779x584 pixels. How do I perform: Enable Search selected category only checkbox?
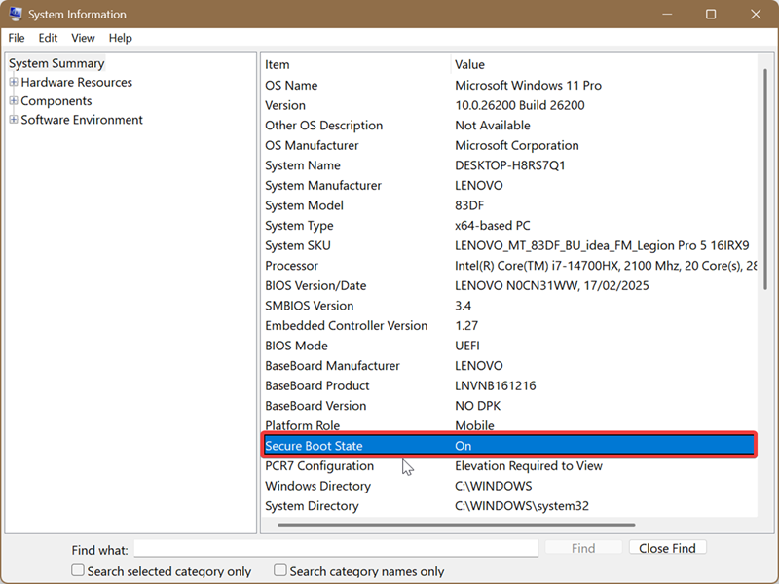pyautogui.click(x=78, y=569)
